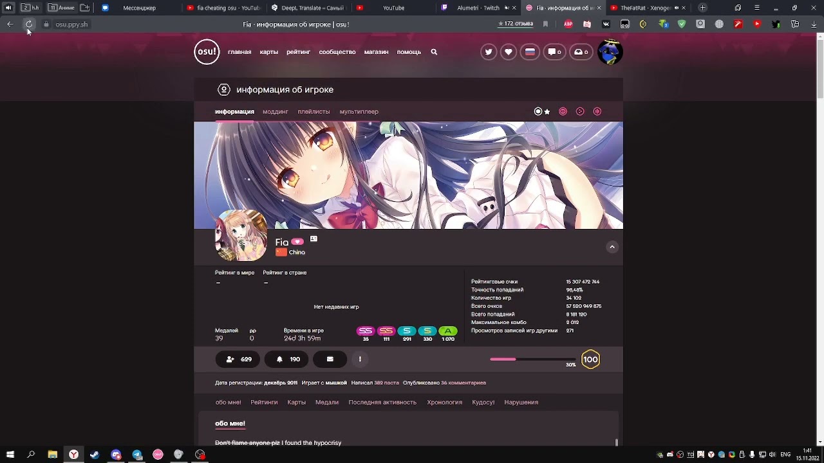Send a message with the envelope button
This screenshot has height=463, width=824.
point(330,359)
